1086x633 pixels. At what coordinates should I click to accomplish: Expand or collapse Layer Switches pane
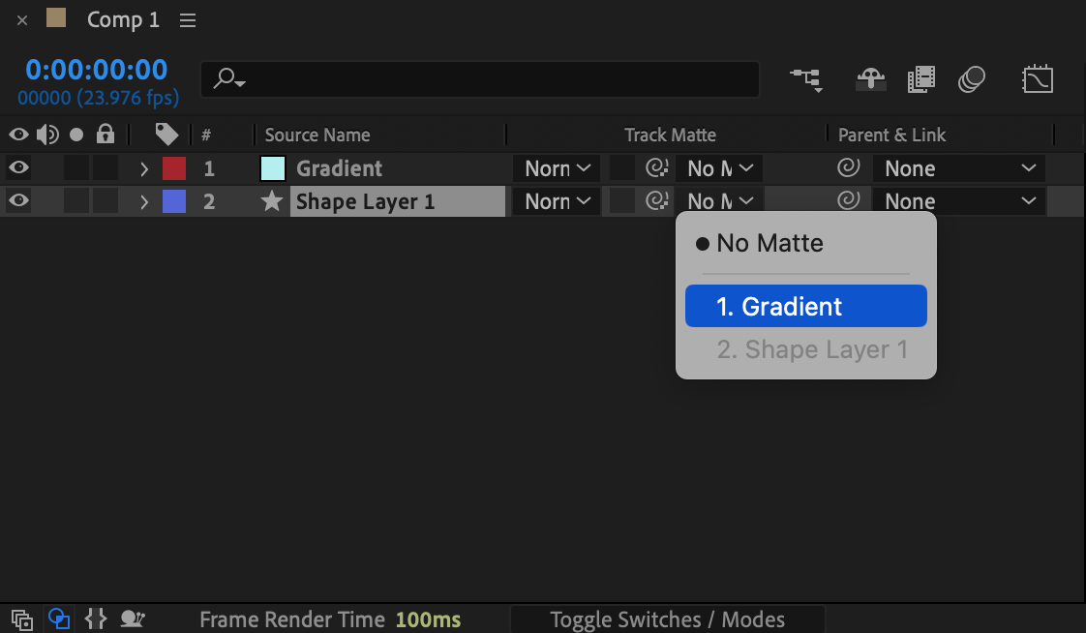coord(22,619)
